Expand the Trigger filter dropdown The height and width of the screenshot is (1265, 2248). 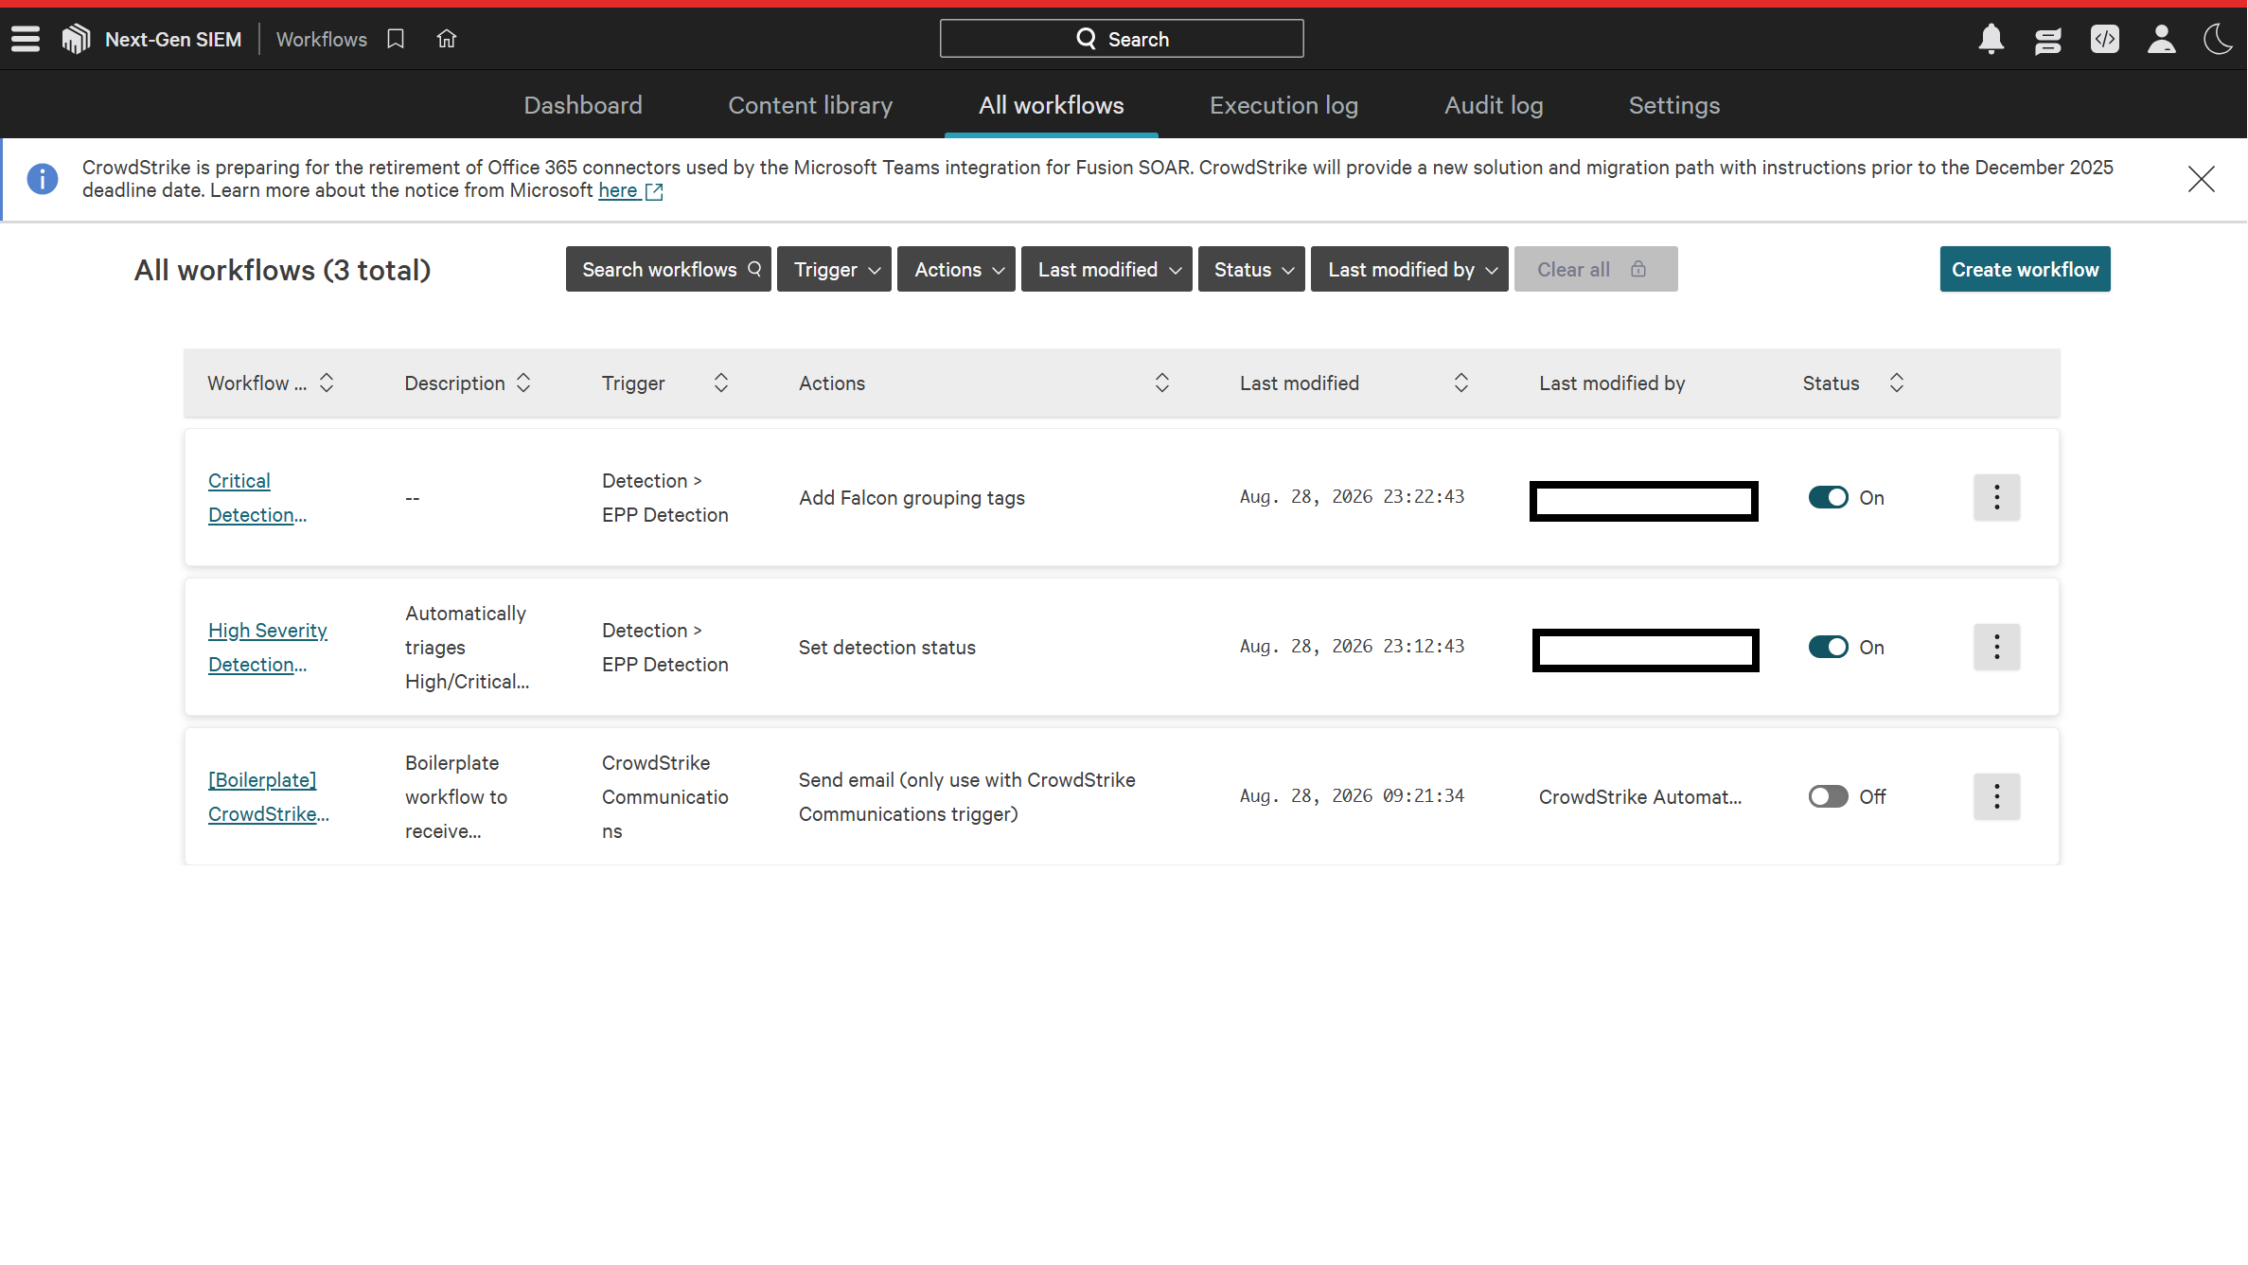coord(834,270)
